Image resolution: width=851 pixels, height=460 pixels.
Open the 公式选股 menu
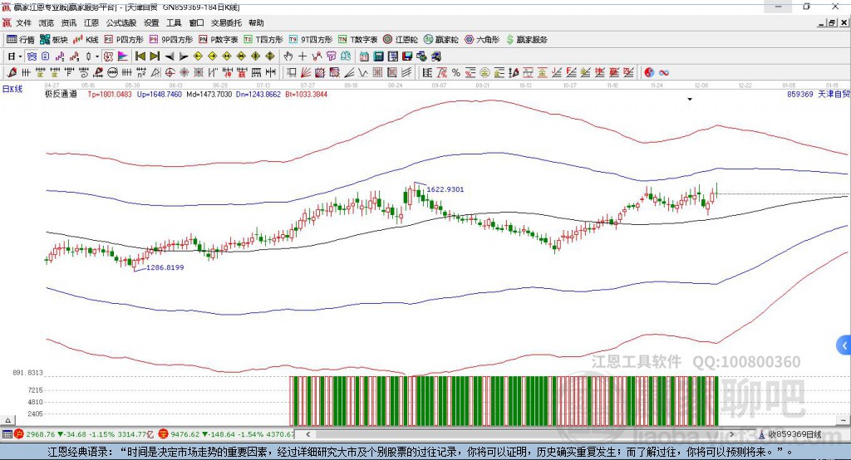[120, 23]
